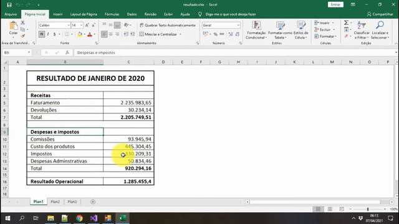This screenshot has height=224, width=399.
Task: Open the Formatação Condicional dropdown
Action: tap(256, 30)
